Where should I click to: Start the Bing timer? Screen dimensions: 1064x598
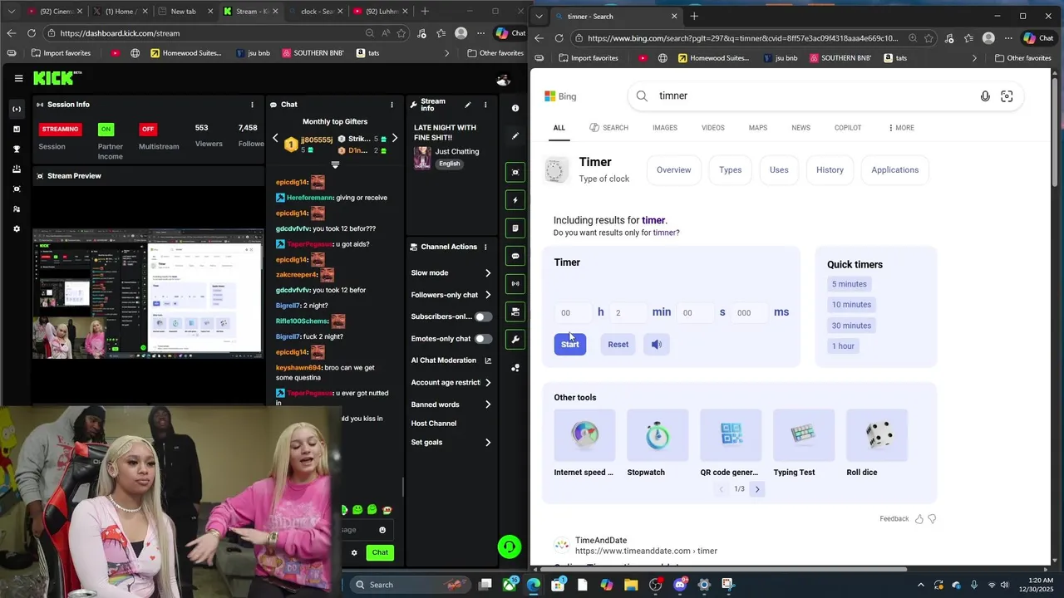(x=570, y=345)
